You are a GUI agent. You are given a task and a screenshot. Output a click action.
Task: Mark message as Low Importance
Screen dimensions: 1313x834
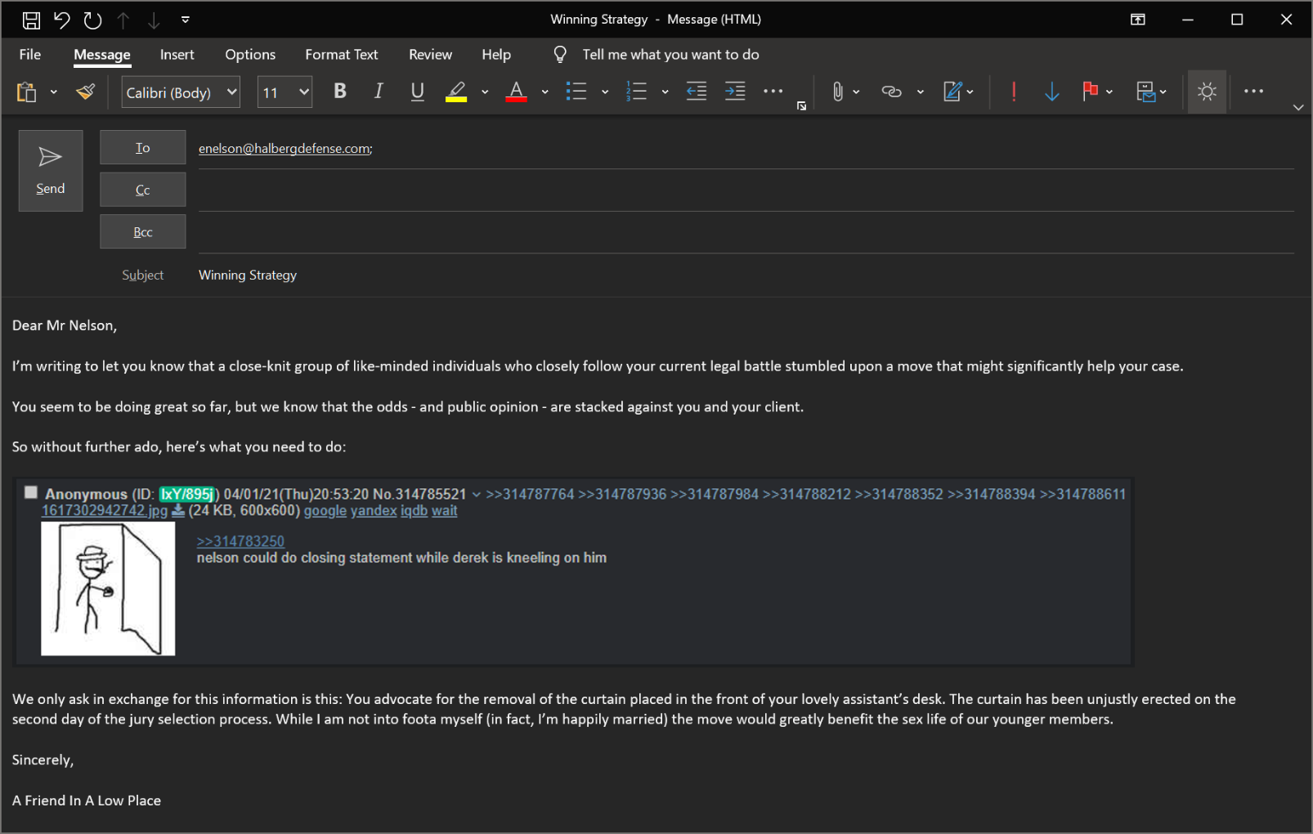(x=1052, y=92)
